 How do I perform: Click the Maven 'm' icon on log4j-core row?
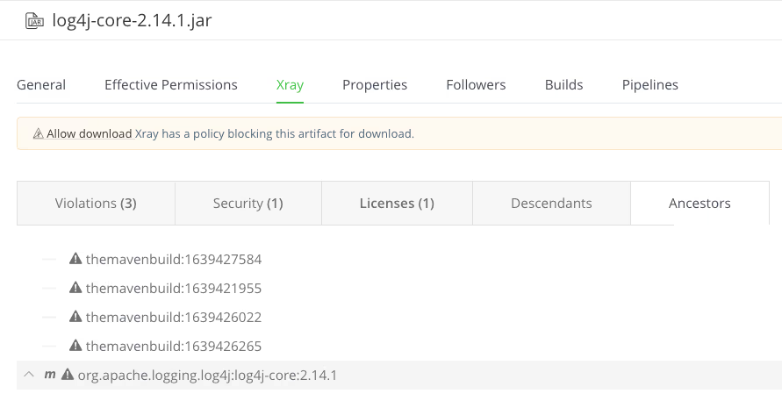[x=49, y=375]
